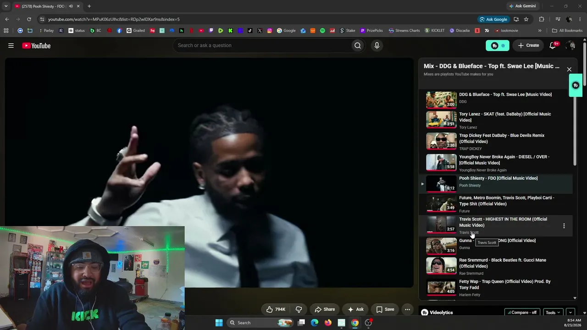
Task: Open the PrizePicks bookmark
Action: pyautogui.click(x=371, y=31)
